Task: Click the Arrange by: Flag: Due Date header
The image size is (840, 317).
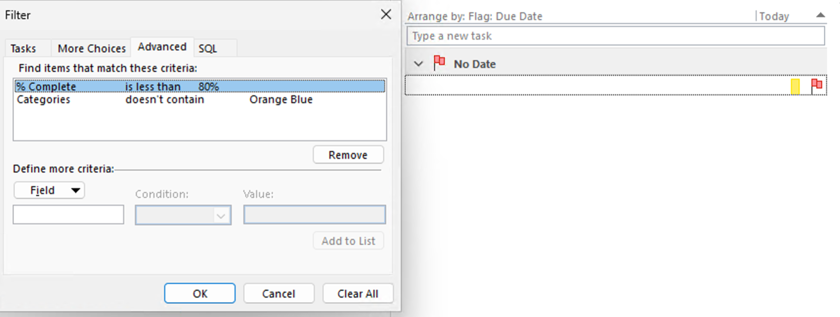Action: [x=474, y=16]
